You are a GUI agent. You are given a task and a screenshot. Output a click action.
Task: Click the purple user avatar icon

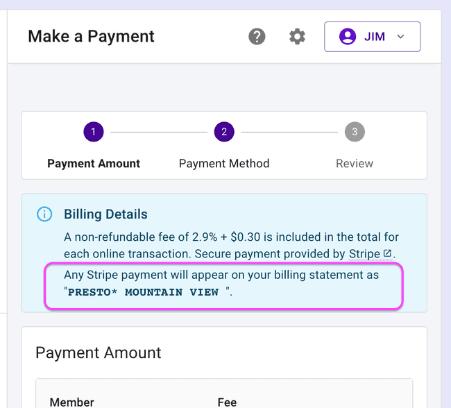point(348,37)
